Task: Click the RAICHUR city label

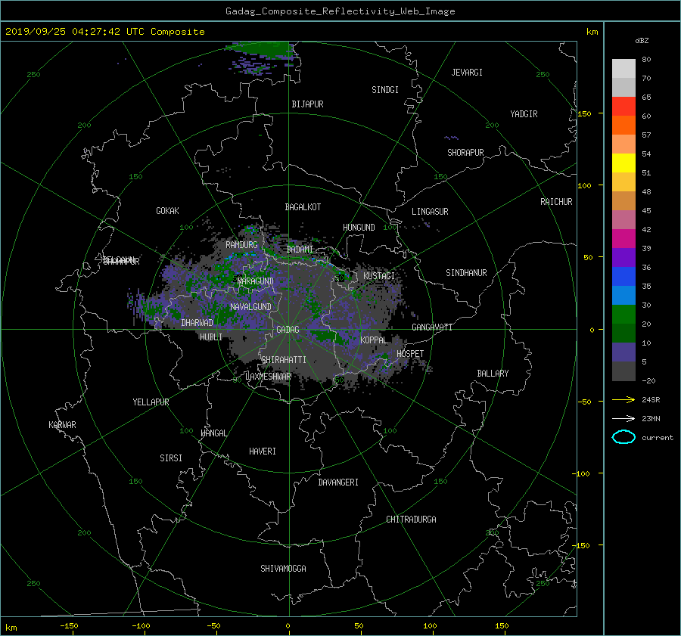Action: [556, 202]
